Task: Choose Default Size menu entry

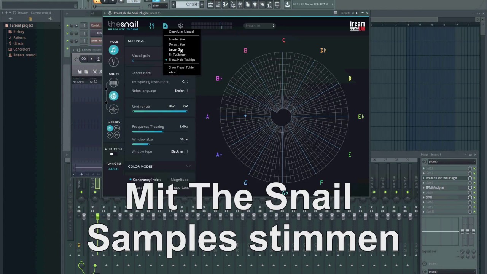Action: tap(177, 45)
